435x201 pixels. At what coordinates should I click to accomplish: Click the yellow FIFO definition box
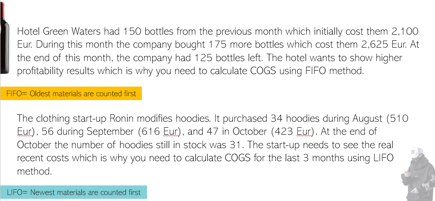(x=71, y=94)
